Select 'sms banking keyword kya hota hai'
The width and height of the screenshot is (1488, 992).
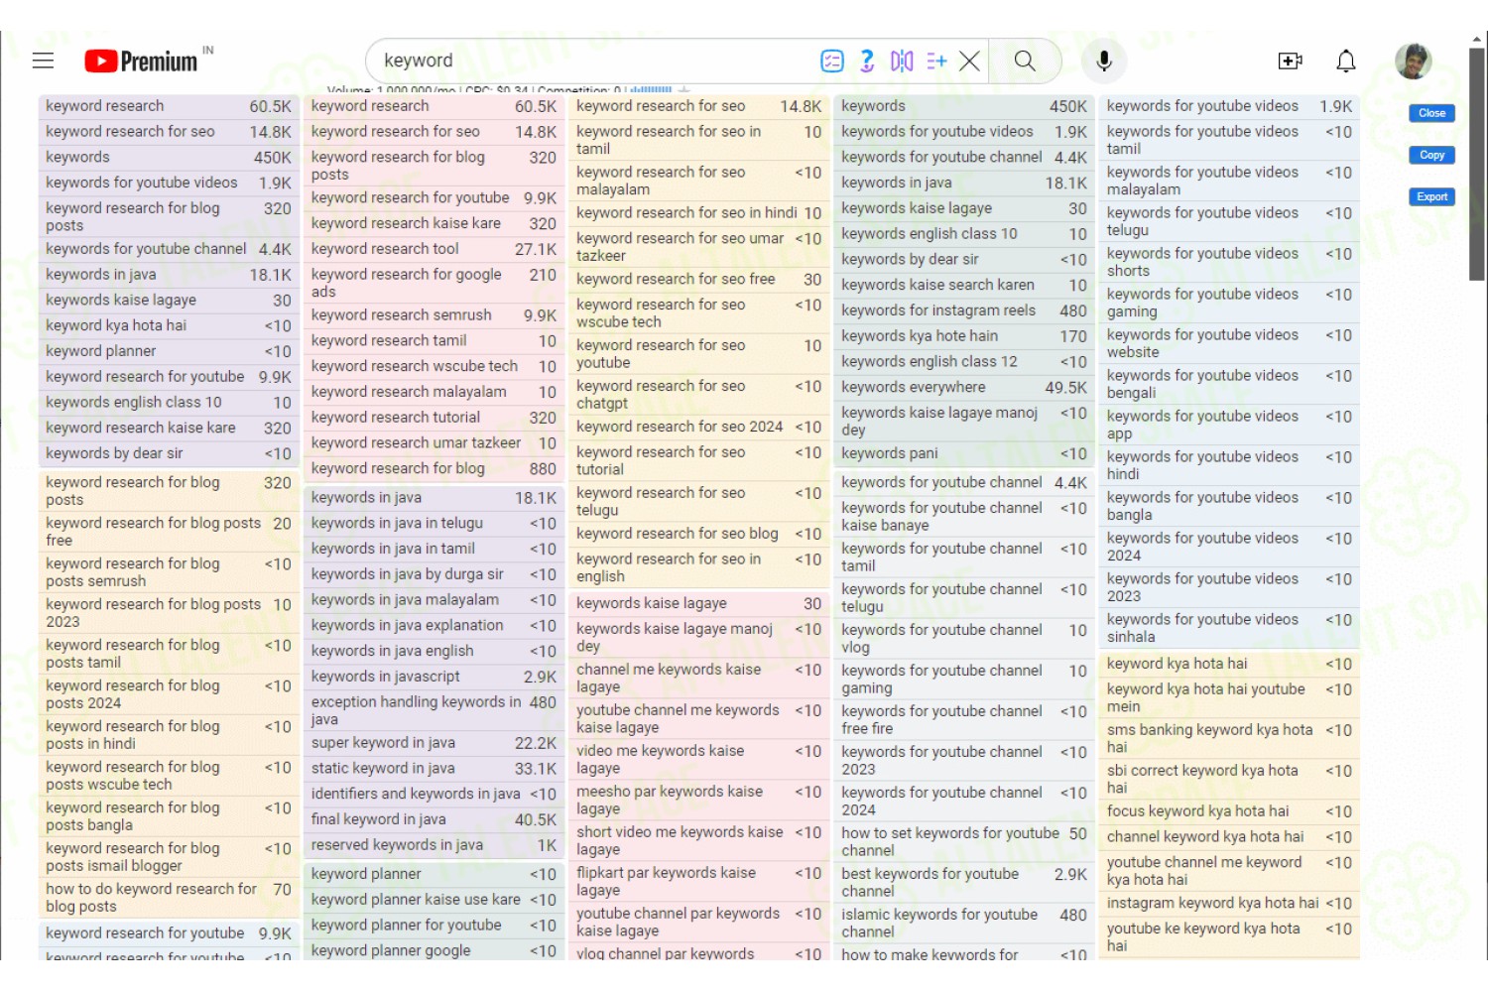pos(1230,739)
